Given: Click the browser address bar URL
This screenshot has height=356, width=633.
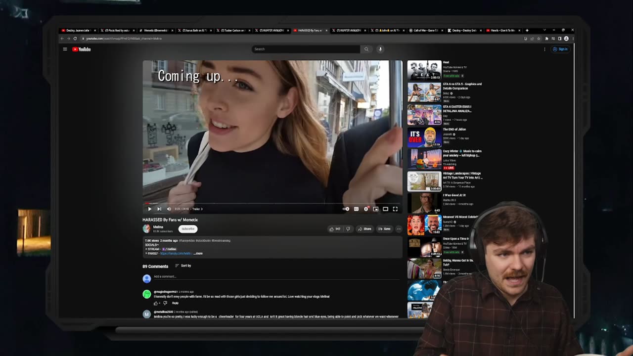Looking at the screenshot, I should 124,39.
